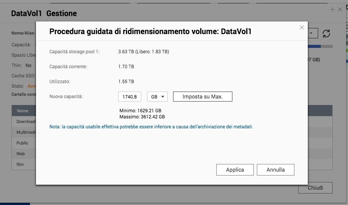Click the volume capacity usage bar
Viewport: 348px width, 205px height.
[320, 47]
